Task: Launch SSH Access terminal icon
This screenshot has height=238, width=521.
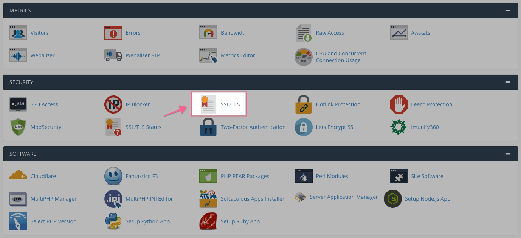Action: [x=18, y=104]
